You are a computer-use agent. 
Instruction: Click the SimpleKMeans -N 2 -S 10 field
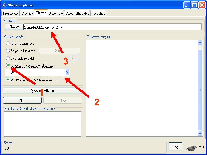(x=113, y=27)
